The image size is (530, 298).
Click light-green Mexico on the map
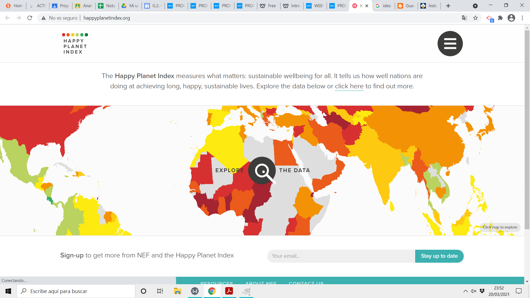click(x=21, y=163)
